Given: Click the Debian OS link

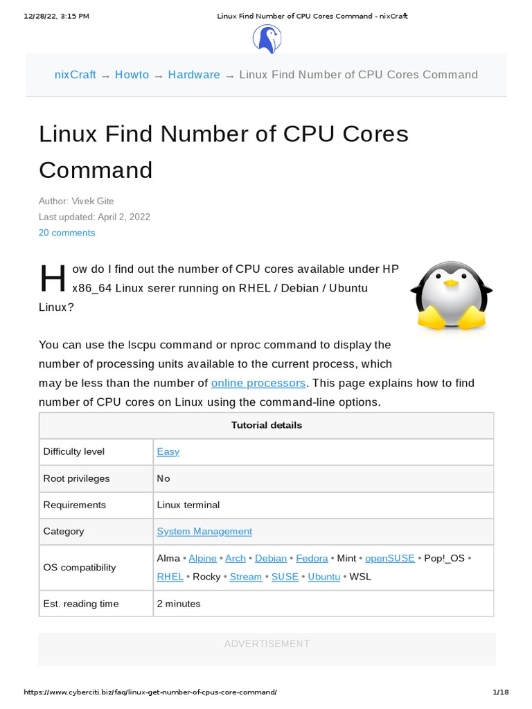Looking at the screenshot, I should (271, 558).
